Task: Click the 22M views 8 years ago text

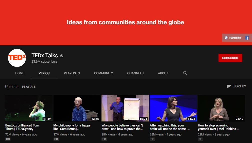Action: (213, 134)
